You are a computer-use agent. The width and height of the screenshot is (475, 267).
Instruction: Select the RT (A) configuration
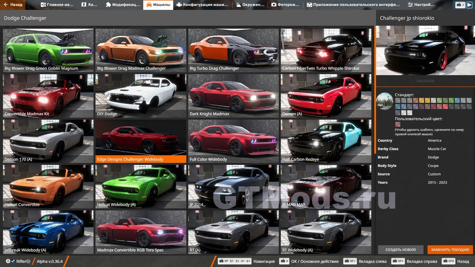(x=233, y=232)
